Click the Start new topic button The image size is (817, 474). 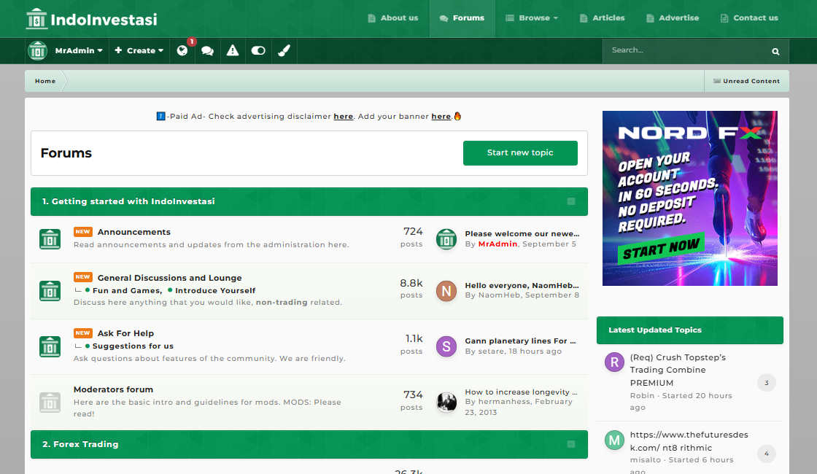coord(520,153)
